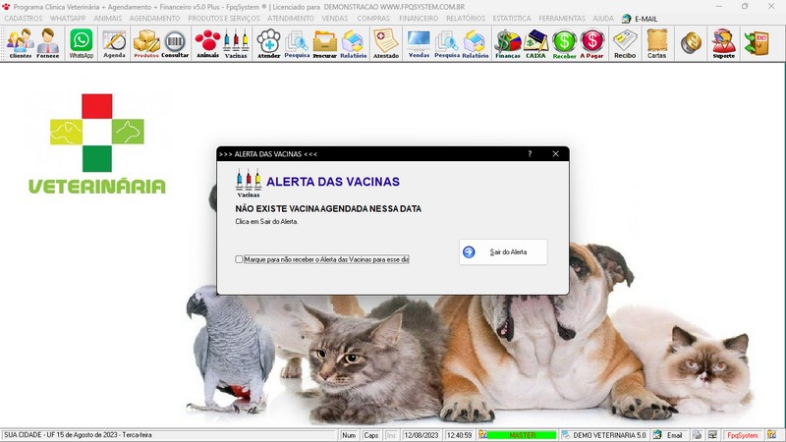The image size is (786, 442).
Task: Click the alert dialog help question mark
Action: coord(530,154)
